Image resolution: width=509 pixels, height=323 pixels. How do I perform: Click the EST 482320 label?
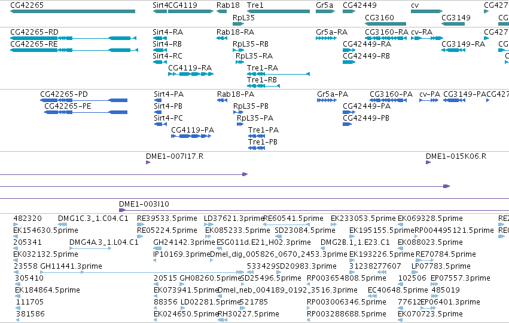point(28,219)
